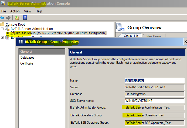The image size is (187, 128).
Task: Expand the Event Viewer tree node
Action: tap(2, 38)
